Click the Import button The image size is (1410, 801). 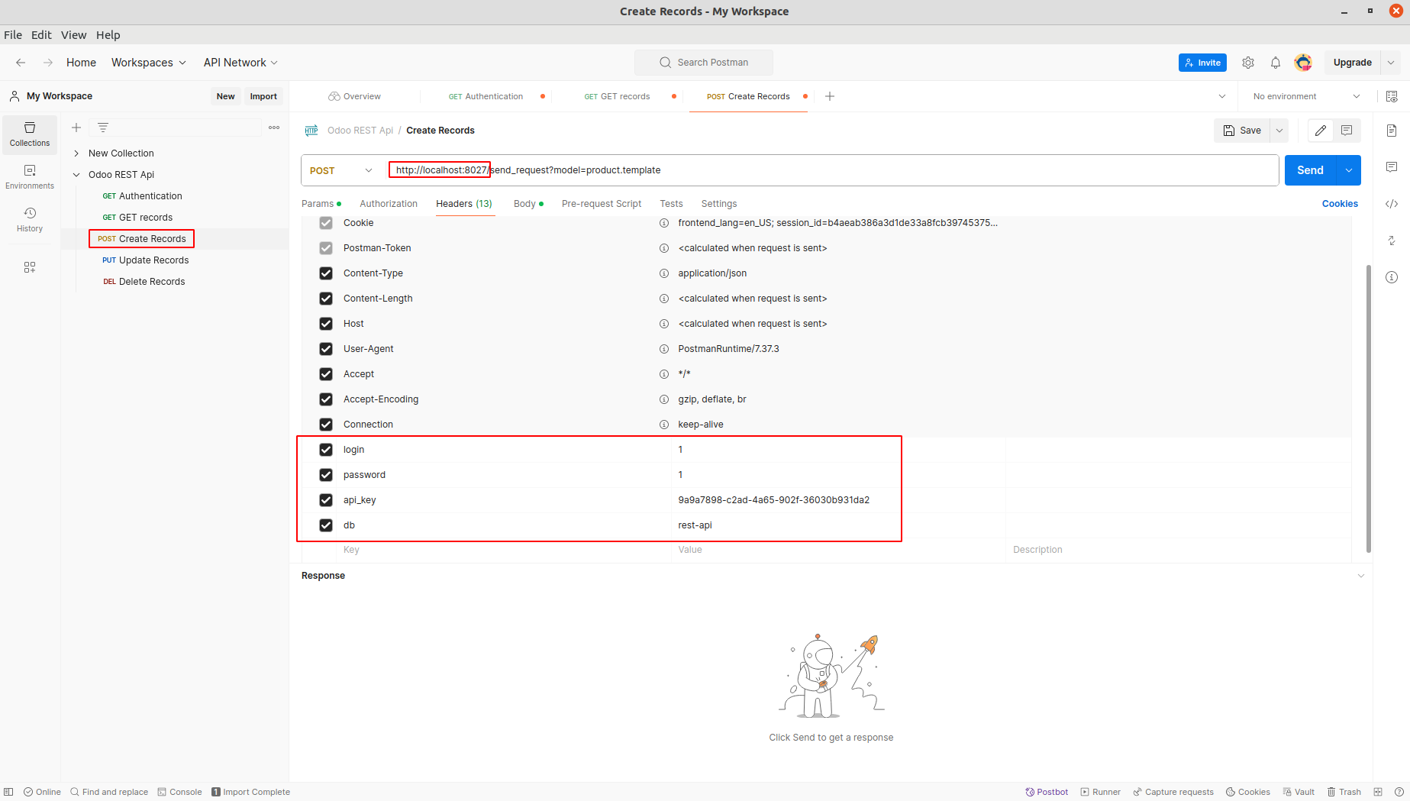point(263,96)
